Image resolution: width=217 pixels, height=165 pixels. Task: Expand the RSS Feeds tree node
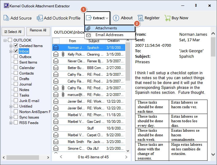(11, 123)
